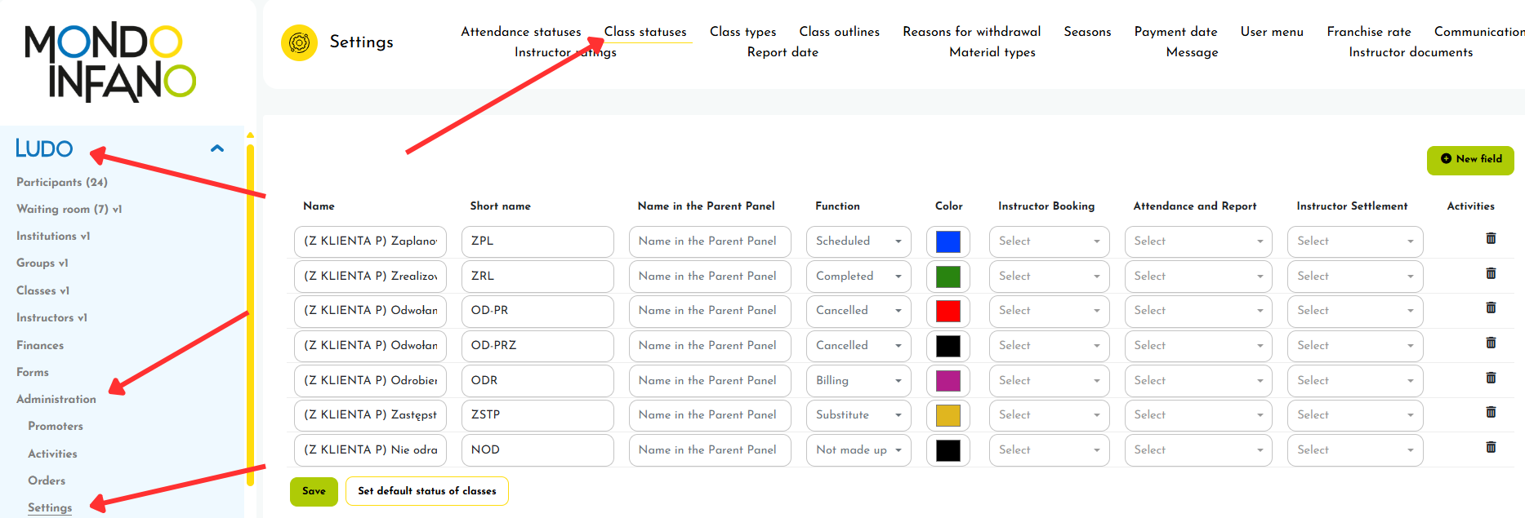Image resolution: width=1525 pixels, height=518 pixels.
Task: Click the green Save button
Action: tap(314, 491)
